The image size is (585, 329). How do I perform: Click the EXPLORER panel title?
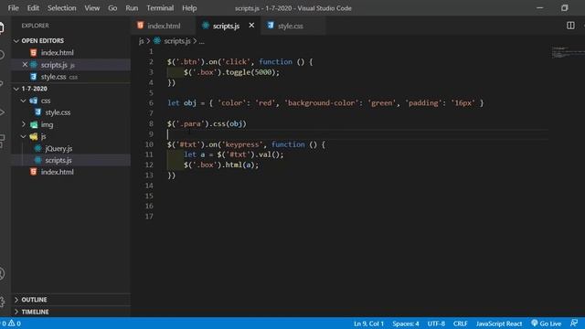click(x=35, y=26)
